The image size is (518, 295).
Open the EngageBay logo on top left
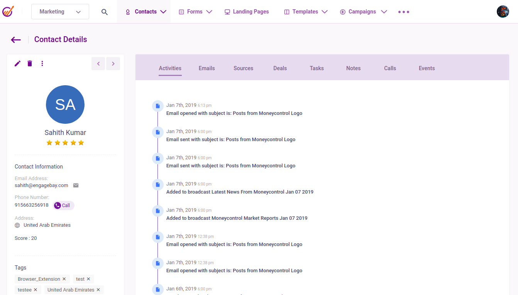(8, 11)
